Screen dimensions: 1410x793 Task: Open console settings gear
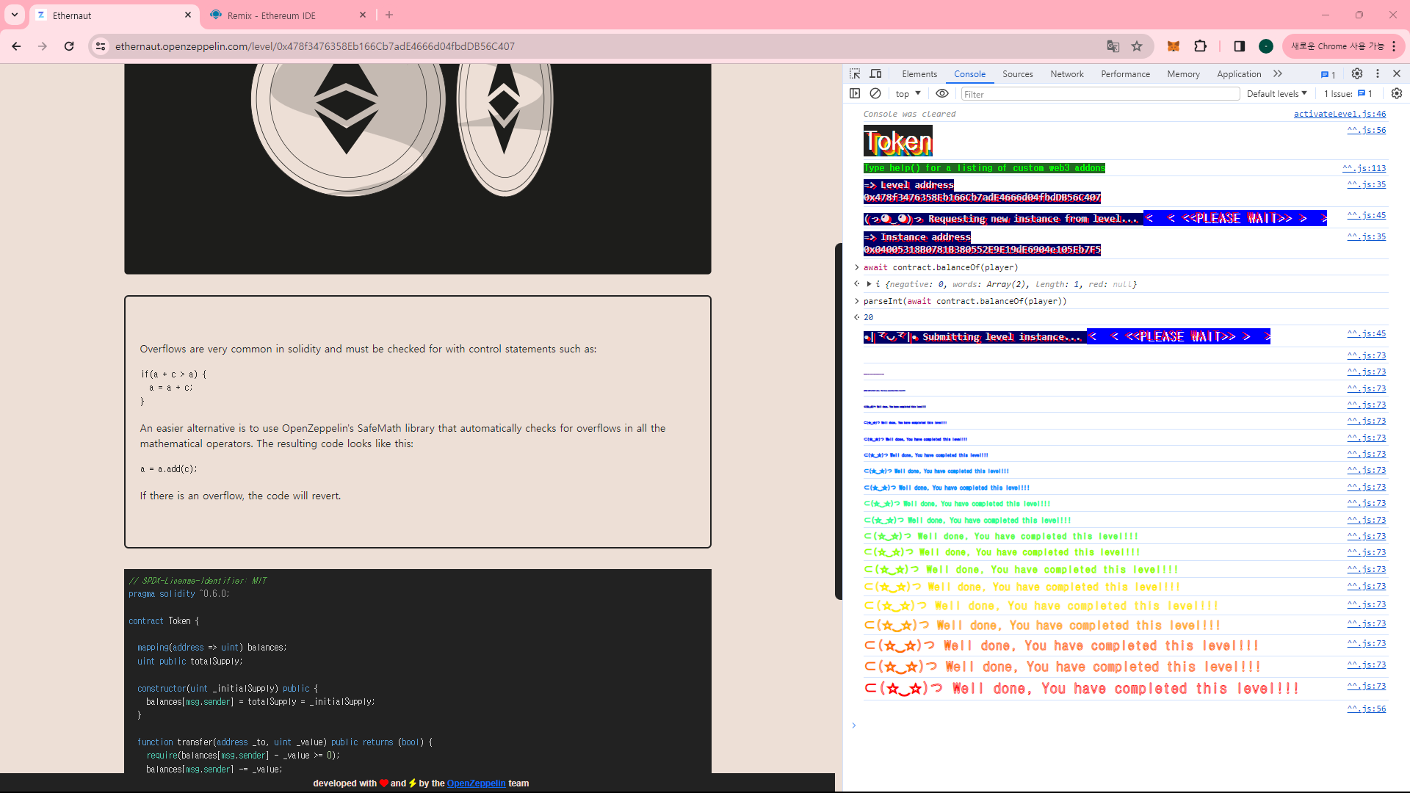pyautogui.click(x=1397, y=94)
